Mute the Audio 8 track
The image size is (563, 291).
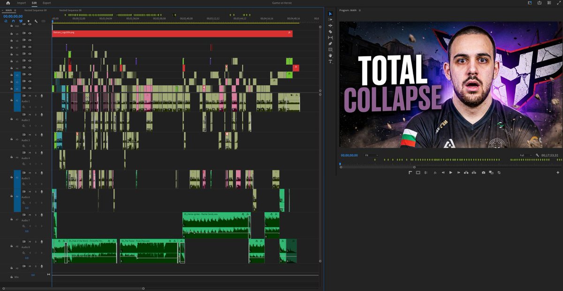[30, 241]
